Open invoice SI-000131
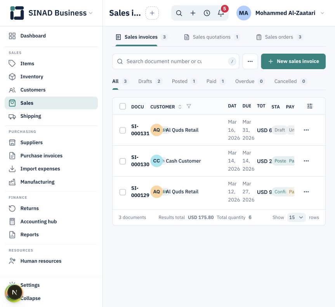 [140, 130]
